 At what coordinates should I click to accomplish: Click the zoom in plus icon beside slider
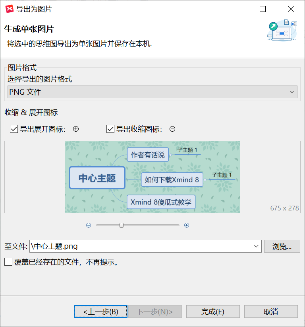(187, 225)
